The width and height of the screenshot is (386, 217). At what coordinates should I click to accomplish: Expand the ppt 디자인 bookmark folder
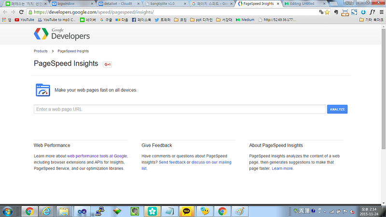pos(201,20)
